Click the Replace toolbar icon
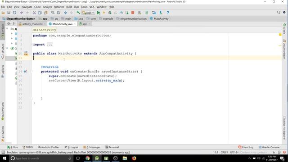This screenshot has height=162, width=288. coord(58,13)
